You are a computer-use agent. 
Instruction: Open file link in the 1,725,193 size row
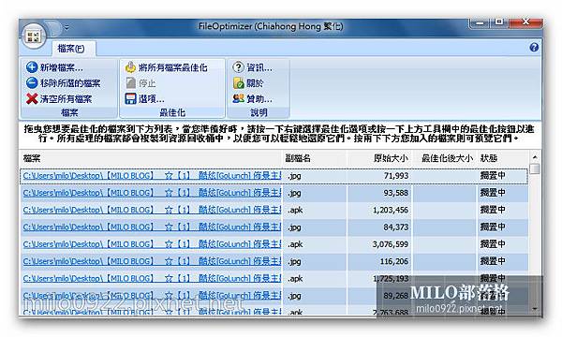[x=152, y=278]
